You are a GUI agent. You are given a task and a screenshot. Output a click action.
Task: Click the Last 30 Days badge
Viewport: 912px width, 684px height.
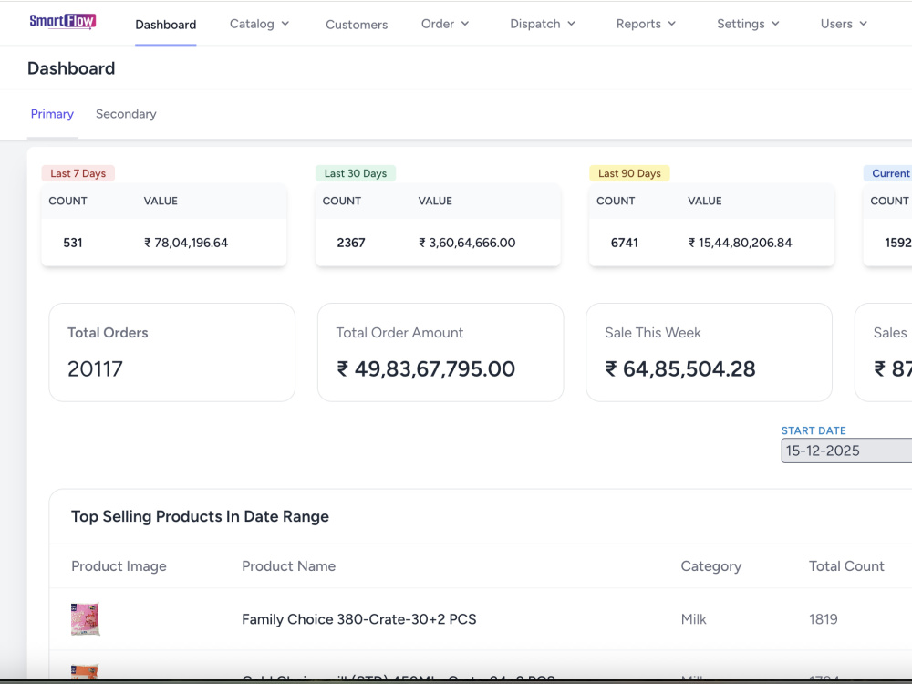(356, 173)
